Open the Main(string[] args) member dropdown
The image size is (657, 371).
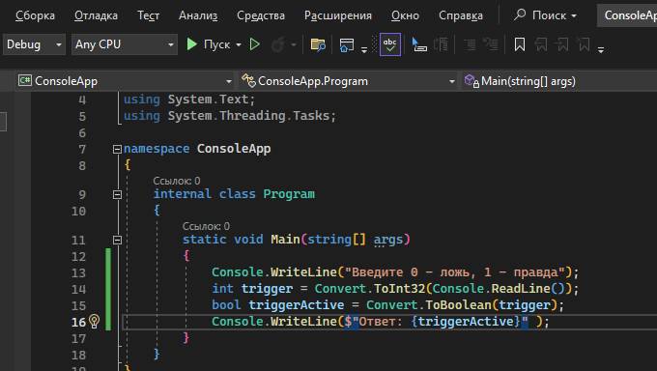(x=559, y=81)
